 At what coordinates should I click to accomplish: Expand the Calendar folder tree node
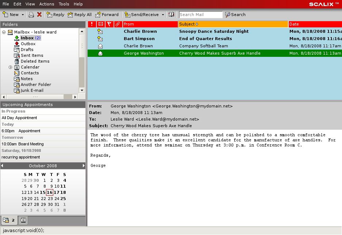11,67
